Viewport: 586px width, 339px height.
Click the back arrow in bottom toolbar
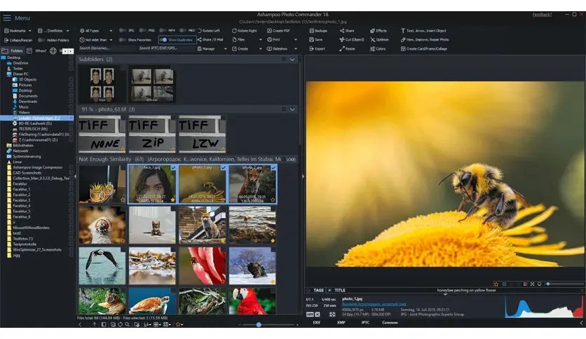(80, 324)
